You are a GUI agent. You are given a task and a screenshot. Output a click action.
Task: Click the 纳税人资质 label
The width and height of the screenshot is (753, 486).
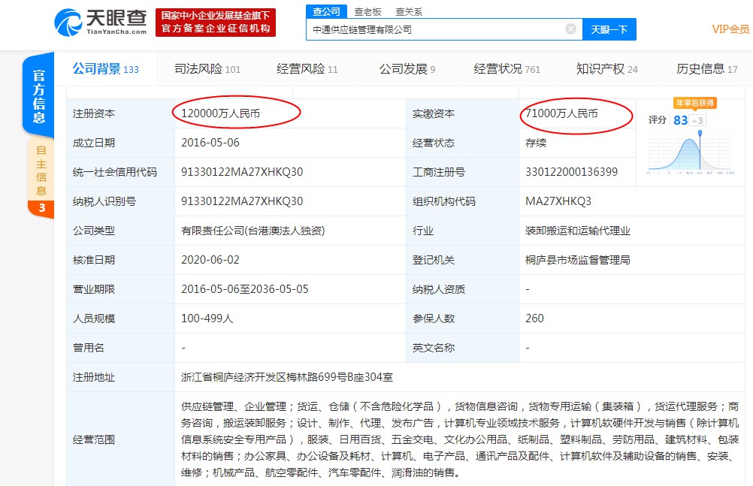438,289
